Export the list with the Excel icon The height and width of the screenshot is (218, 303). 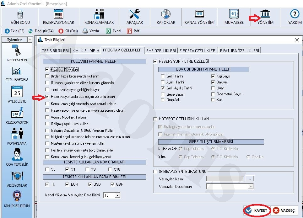pyautogui.click(x=108, y=31)
